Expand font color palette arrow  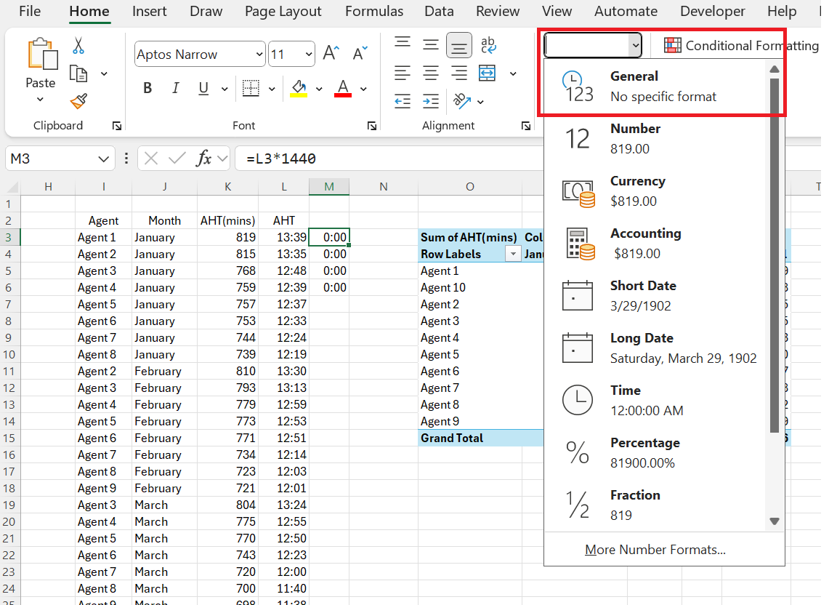pyautogui.click(x=363, y=89)
